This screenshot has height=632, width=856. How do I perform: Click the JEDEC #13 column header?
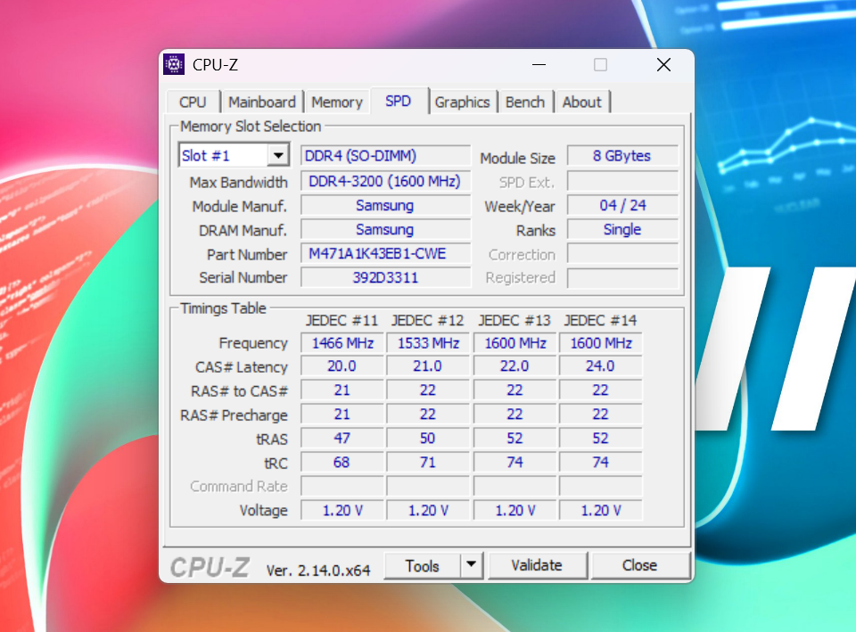click(x=514, y=320)
